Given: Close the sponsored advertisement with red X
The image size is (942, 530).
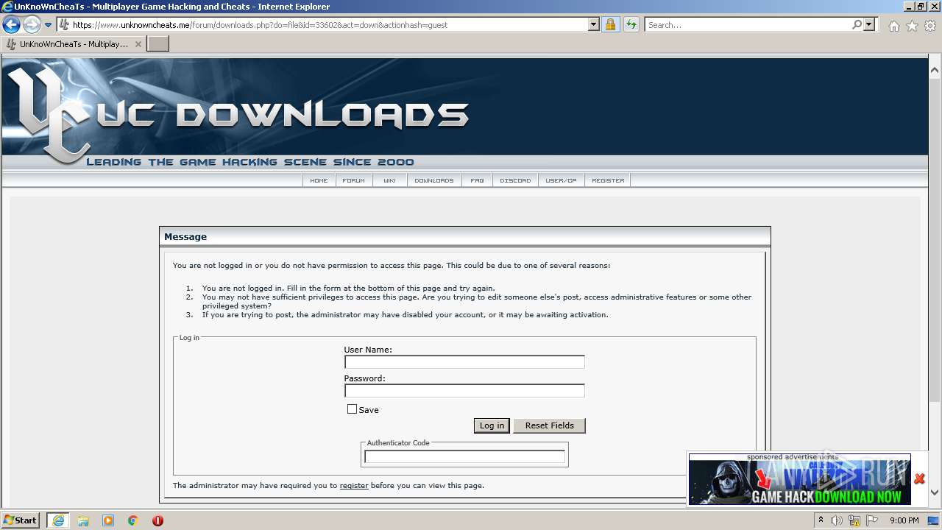Looking at the screenshot, I should pos(919,479).
